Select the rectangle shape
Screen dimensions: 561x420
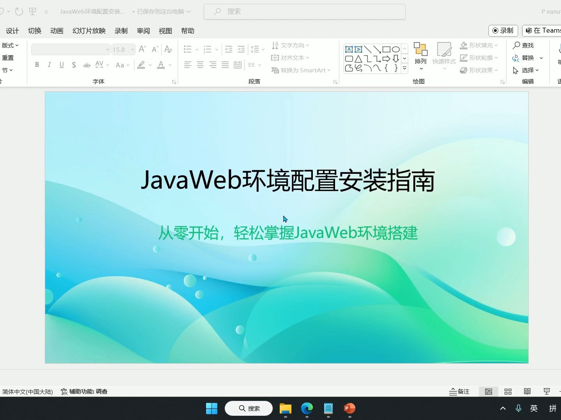coord(386,49)
